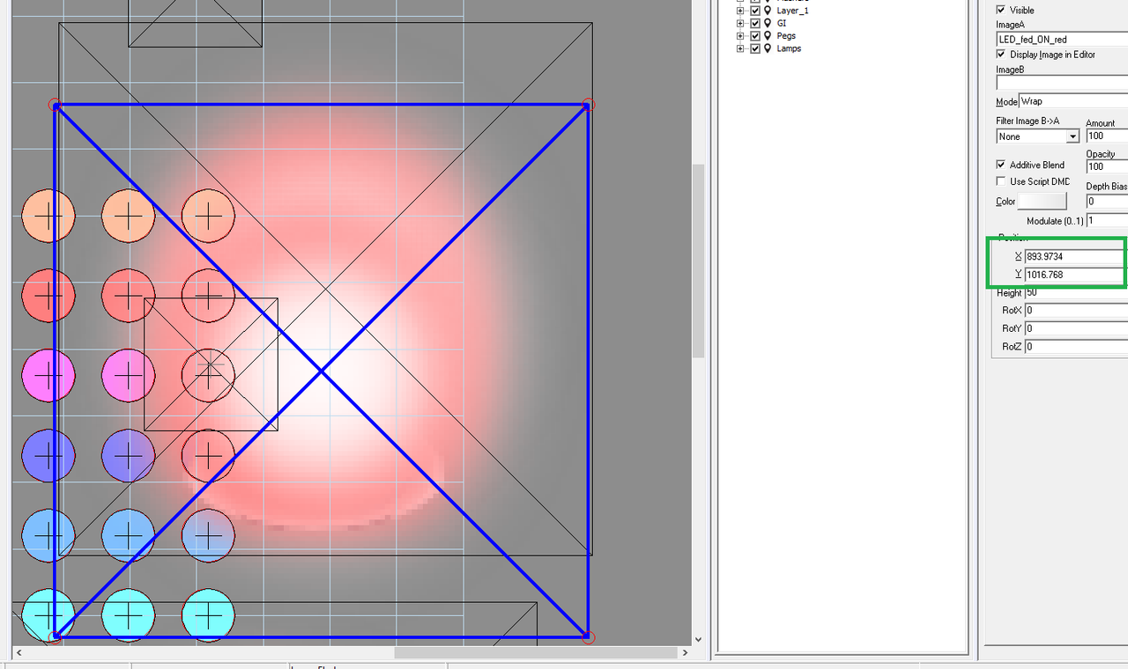Select the middle indigo-blue lamp

click(x=129, y=456)
